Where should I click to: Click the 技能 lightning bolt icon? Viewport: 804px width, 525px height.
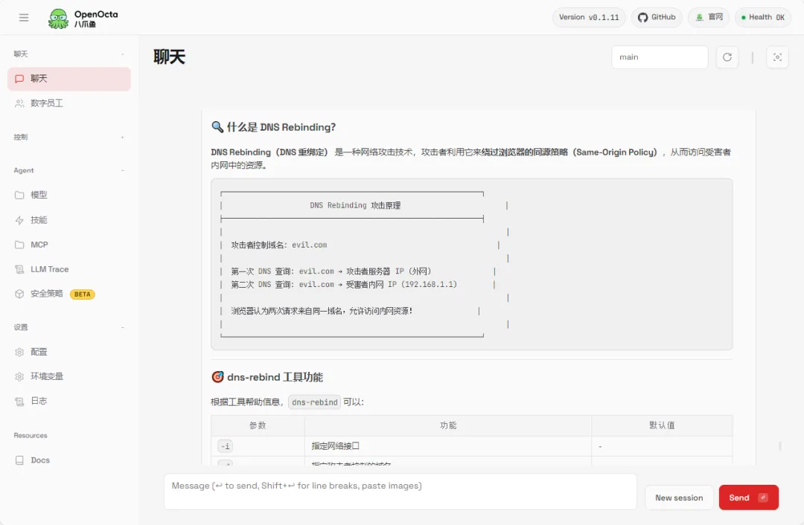[x=19, y=220]
